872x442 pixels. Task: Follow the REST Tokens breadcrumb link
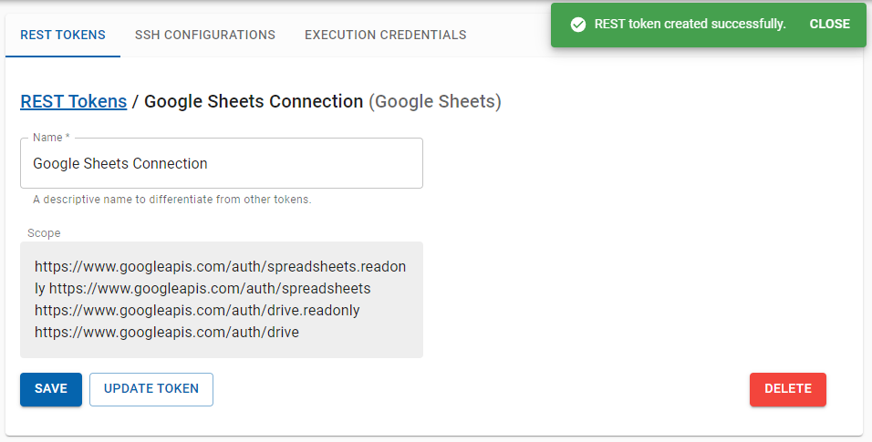click(73, 101)
